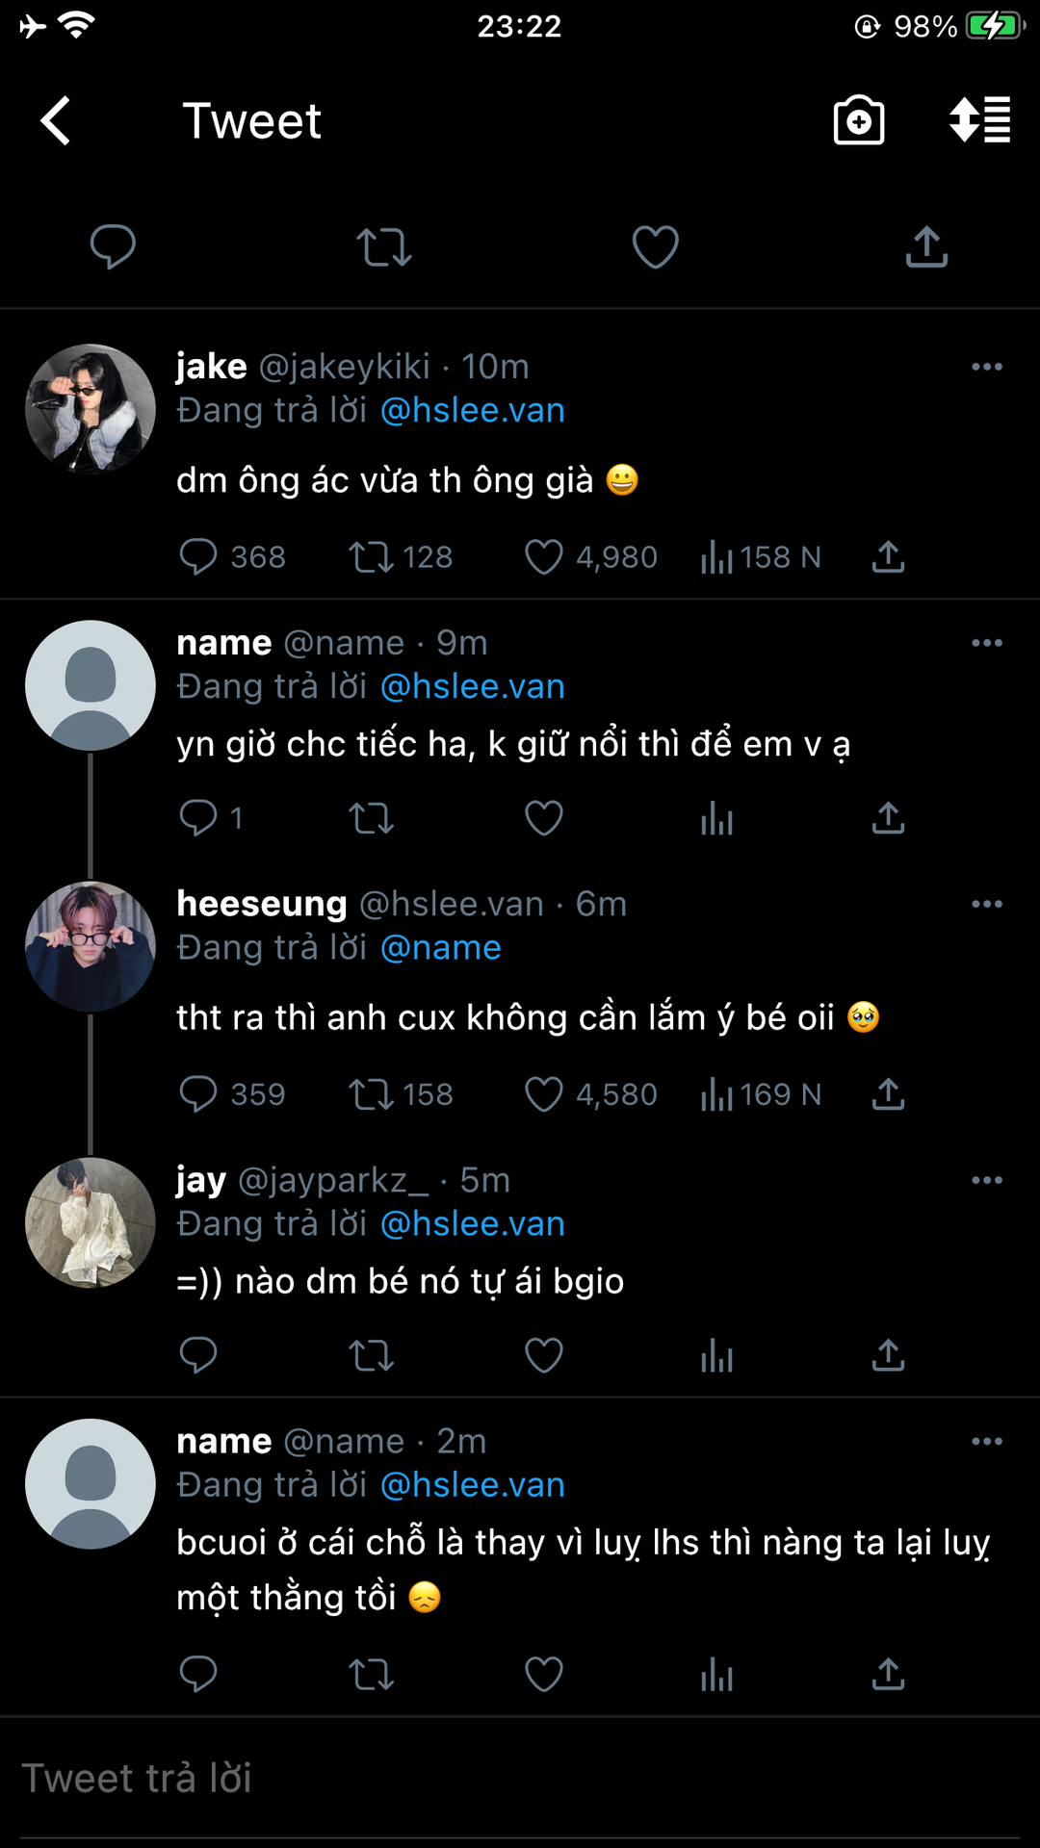Screen dimensions: 1040x1848
Task: View analytics showing 169 N on heeseung's tweet
Action: coord(761,1094)
